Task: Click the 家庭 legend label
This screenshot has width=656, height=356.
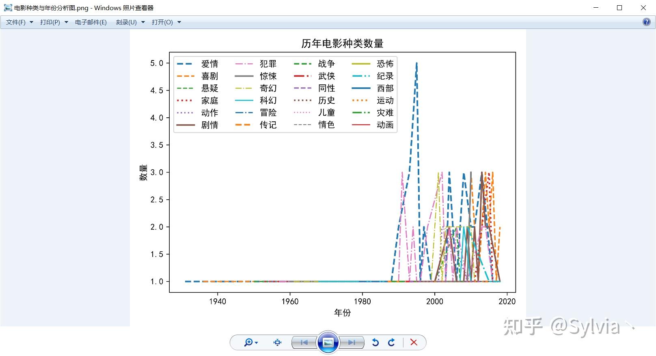Action: [210, 100]
